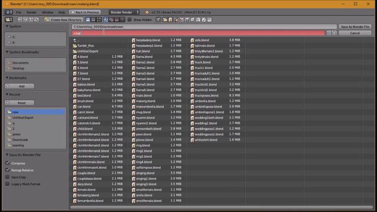Collapse Save As Blender File panel
This screenshot has height=212, width=377.
tap(7, 154)
